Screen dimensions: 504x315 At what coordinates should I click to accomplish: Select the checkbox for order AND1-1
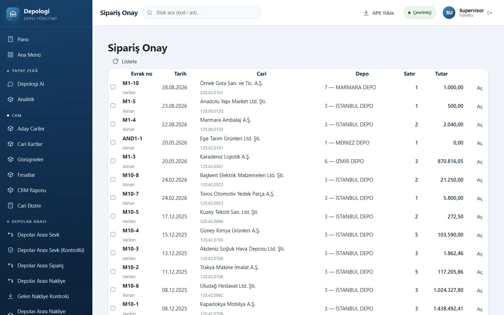(113, 142)
